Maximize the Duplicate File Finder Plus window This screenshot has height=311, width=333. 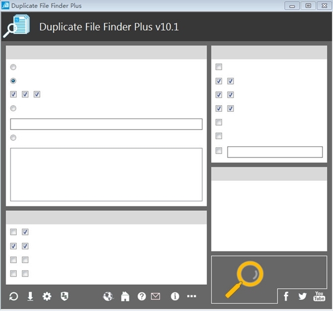308,6
